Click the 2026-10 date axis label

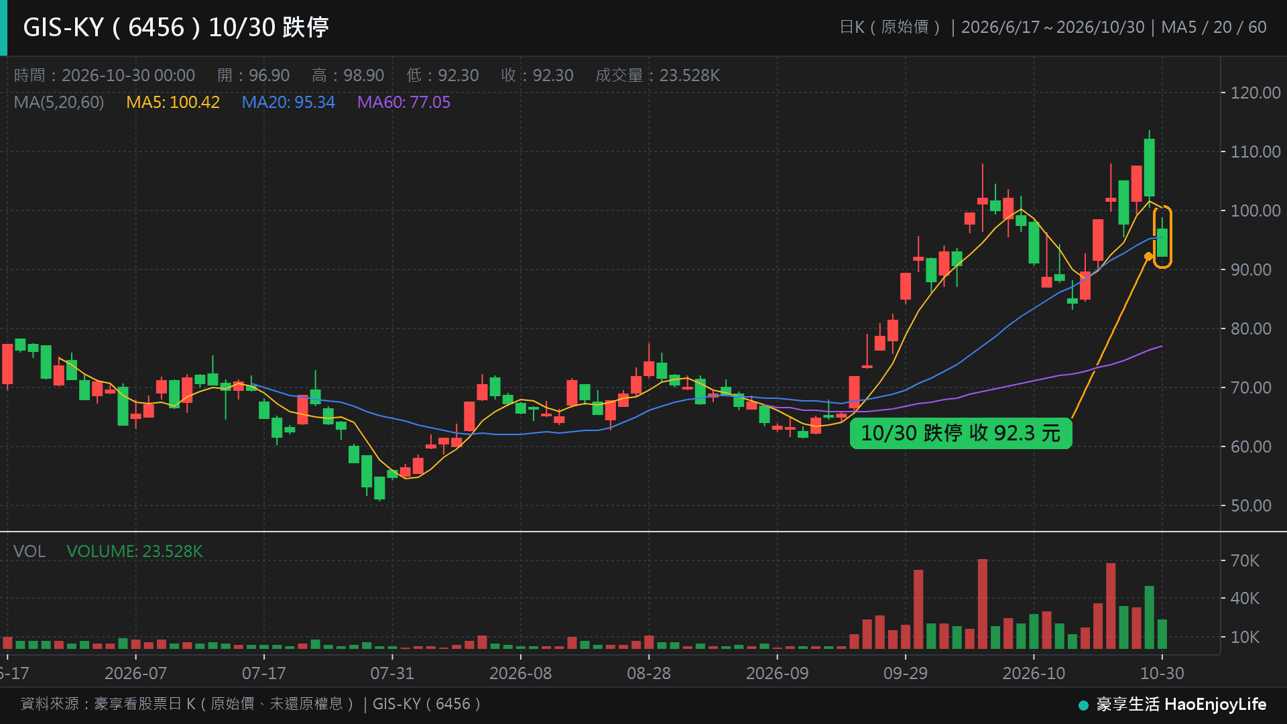pos(1034,673)
